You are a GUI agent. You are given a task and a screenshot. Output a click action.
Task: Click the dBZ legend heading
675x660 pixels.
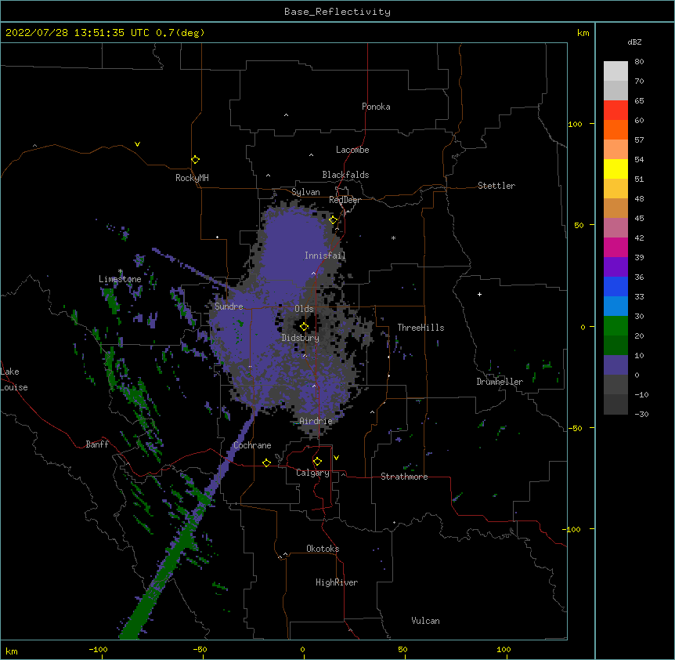point(634,42)
